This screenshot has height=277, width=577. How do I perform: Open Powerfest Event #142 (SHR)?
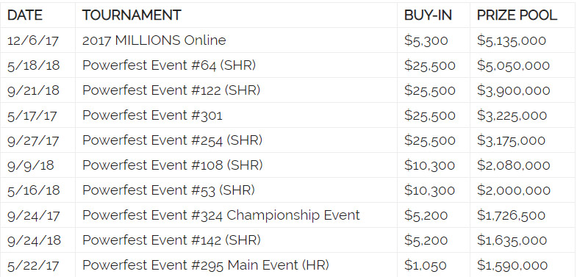click(171, 240)
